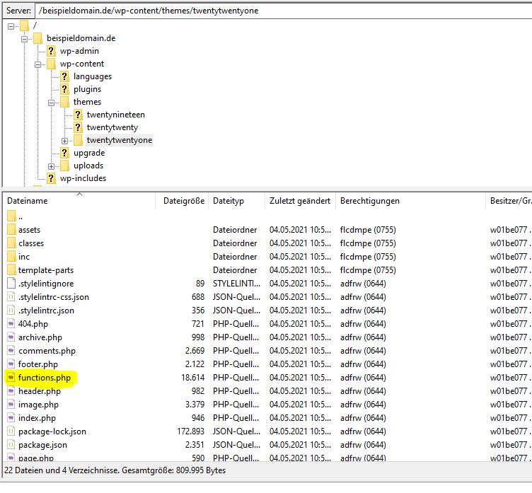Image resolution: width=532 pixels, height=493 pixels.
Task: Select the package.json file name
Action: coord(42,445)
